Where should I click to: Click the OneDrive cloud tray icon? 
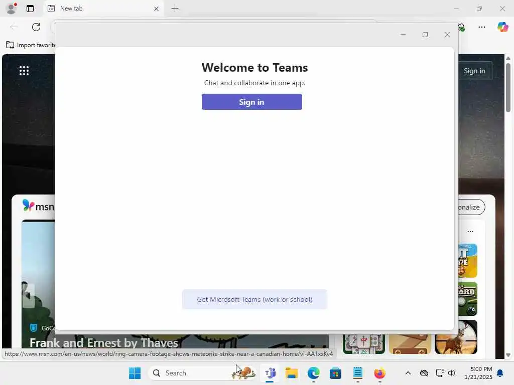(x=424, y=373)
